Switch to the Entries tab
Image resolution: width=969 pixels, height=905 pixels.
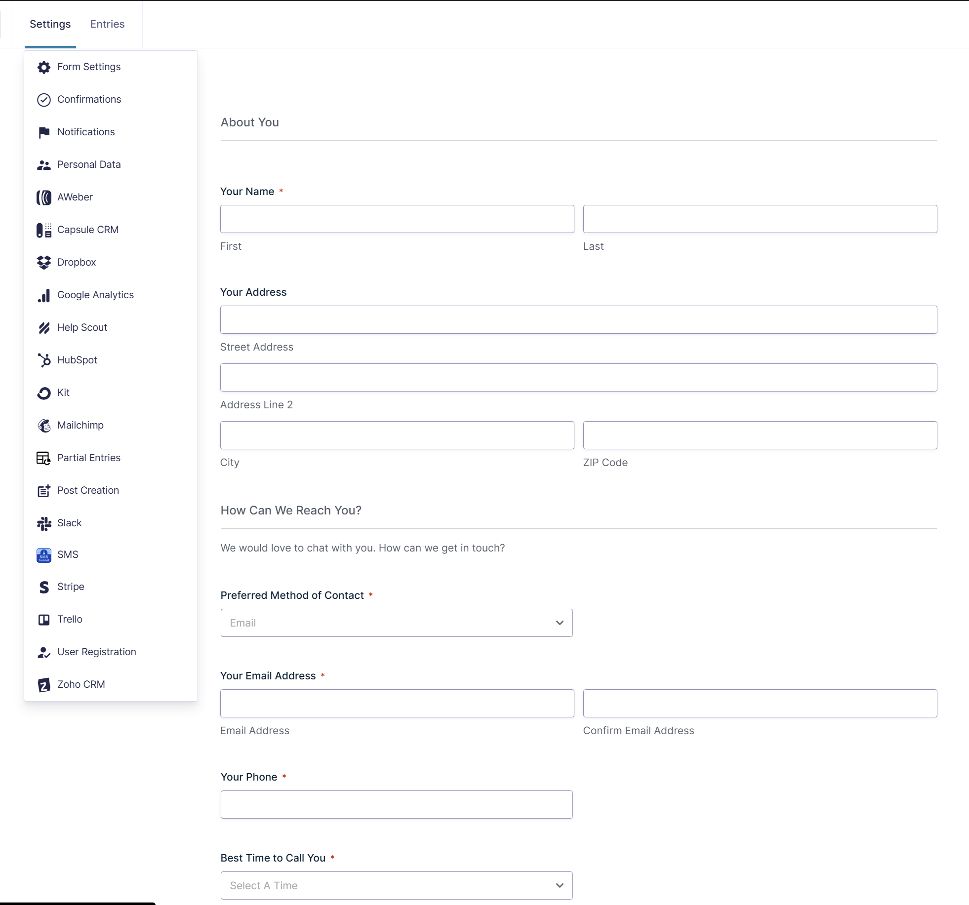click(x=107, y=24)
